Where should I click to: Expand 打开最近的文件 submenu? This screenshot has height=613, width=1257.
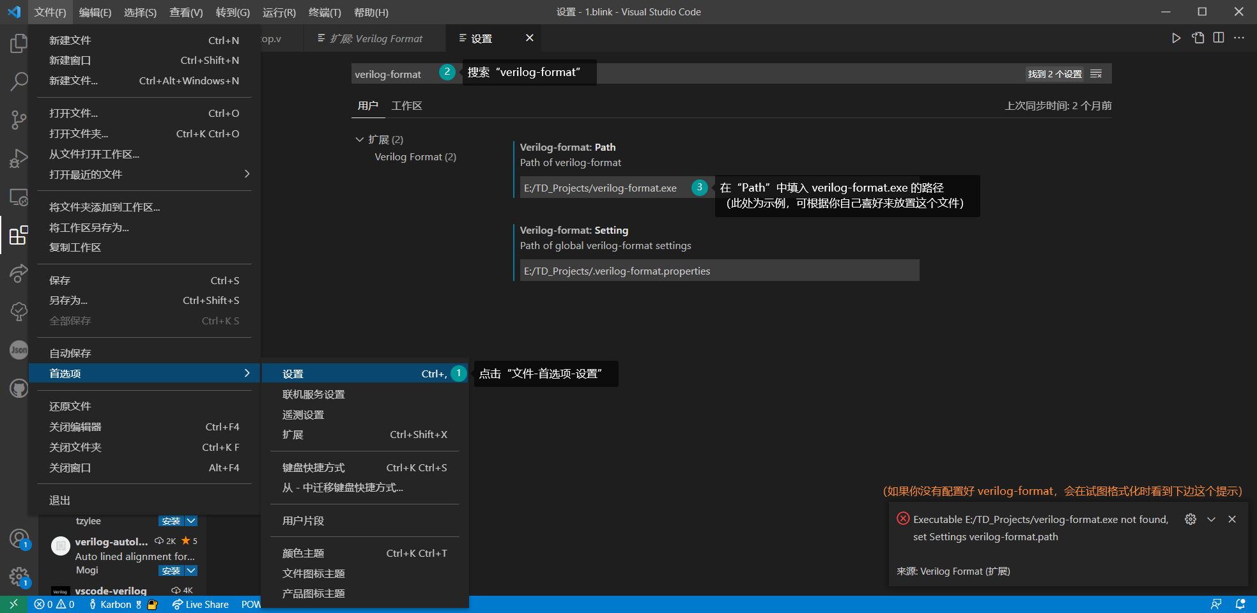(x=144, y=174)
